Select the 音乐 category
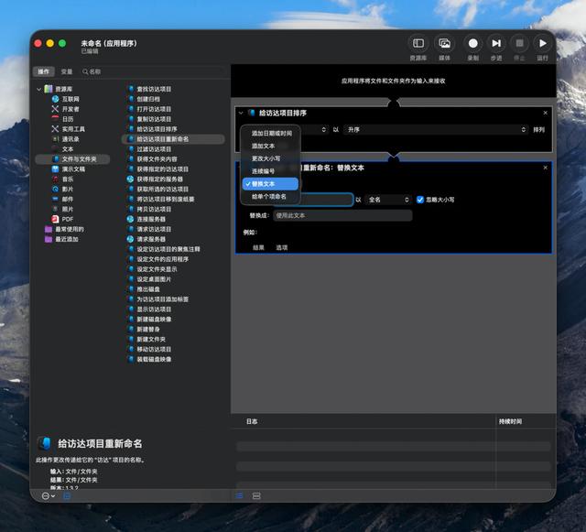 click(68, 179)
